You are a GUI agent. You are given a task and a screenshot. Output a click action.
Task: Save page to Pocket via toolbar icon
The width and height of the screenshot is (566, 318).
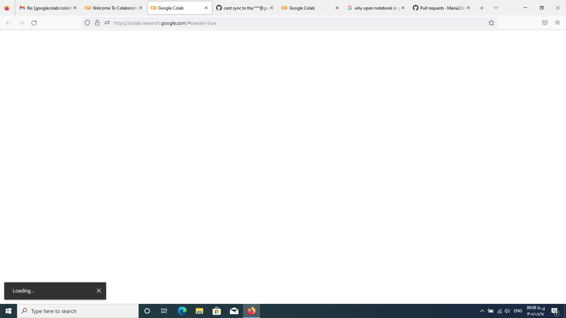544,23
